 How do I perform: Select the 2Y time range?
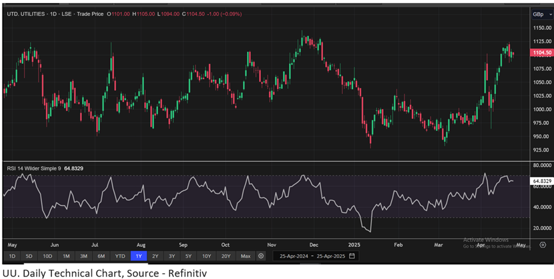[155, 256]
